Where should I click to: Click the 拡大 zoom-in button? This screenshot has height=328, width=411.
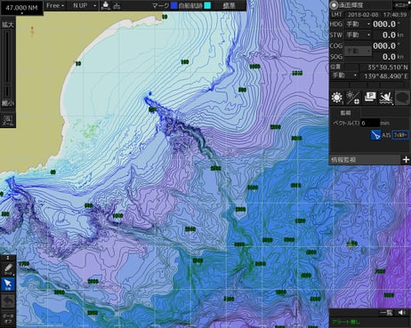coord(8,25)
